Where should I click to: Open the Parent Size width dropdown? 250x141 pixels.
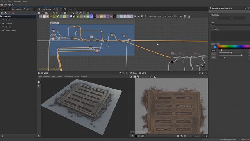click(160, 16)
